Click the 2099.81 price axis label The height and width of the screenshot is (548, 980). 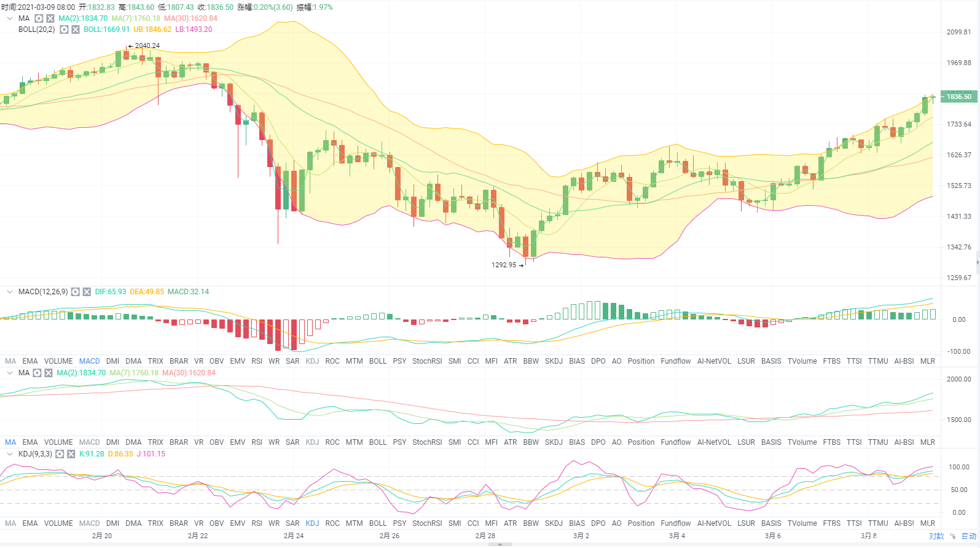tap(959, 32)
